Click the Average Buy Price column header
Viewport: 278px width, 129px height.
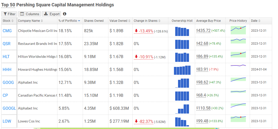tap(210, 21)
